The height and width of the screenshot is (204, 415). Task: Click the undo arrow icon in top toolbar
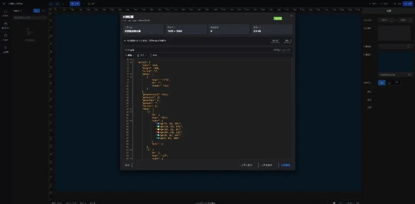(x=63, y=4)
